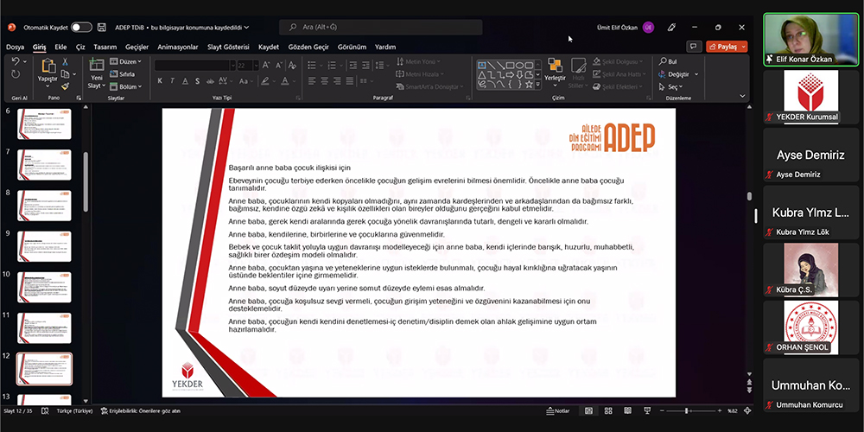Toggle text shadow S formatting

197,81
